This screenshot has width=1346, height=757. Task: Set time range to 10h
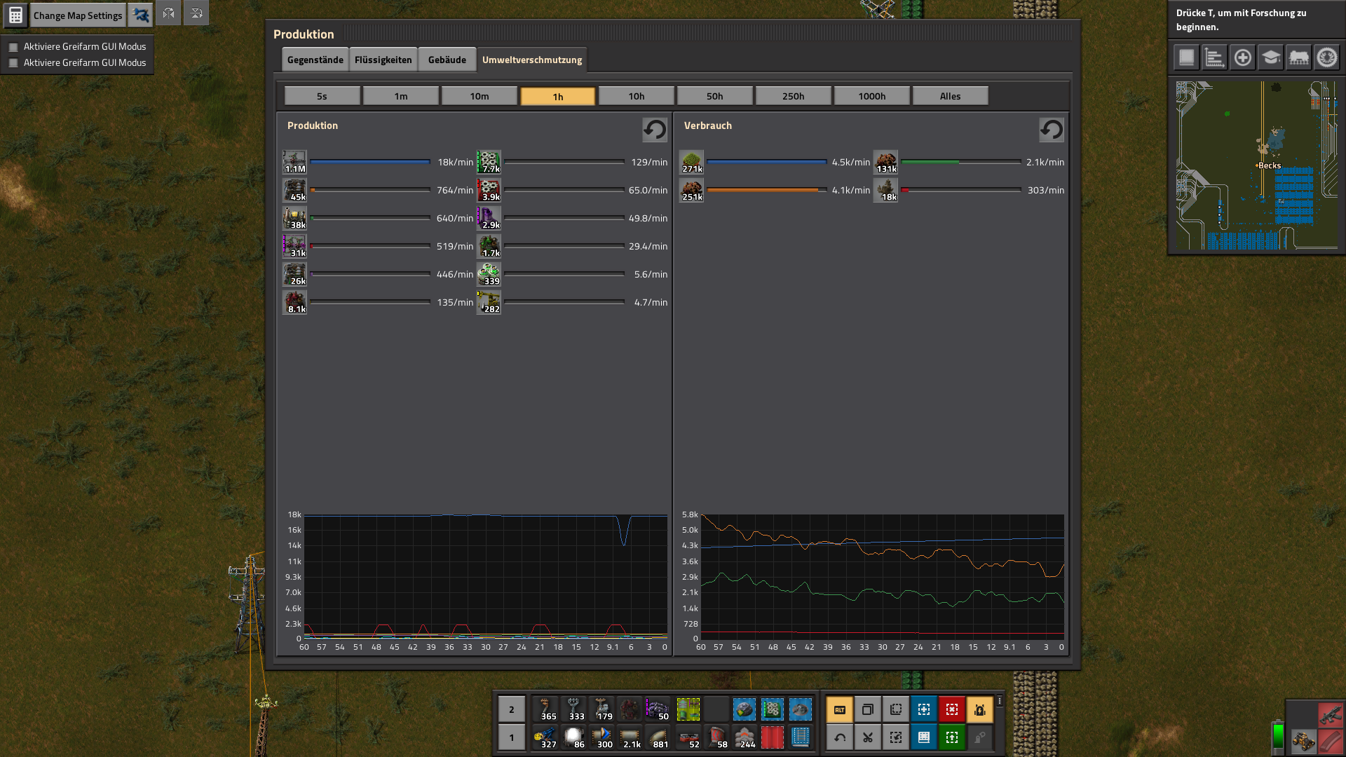click(x=637, y=96)
